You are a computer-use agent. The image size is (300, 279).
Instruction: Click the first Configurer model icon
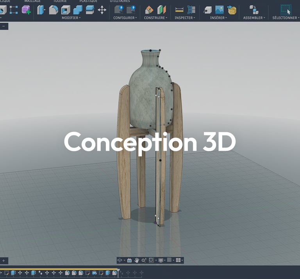[119, 10]
